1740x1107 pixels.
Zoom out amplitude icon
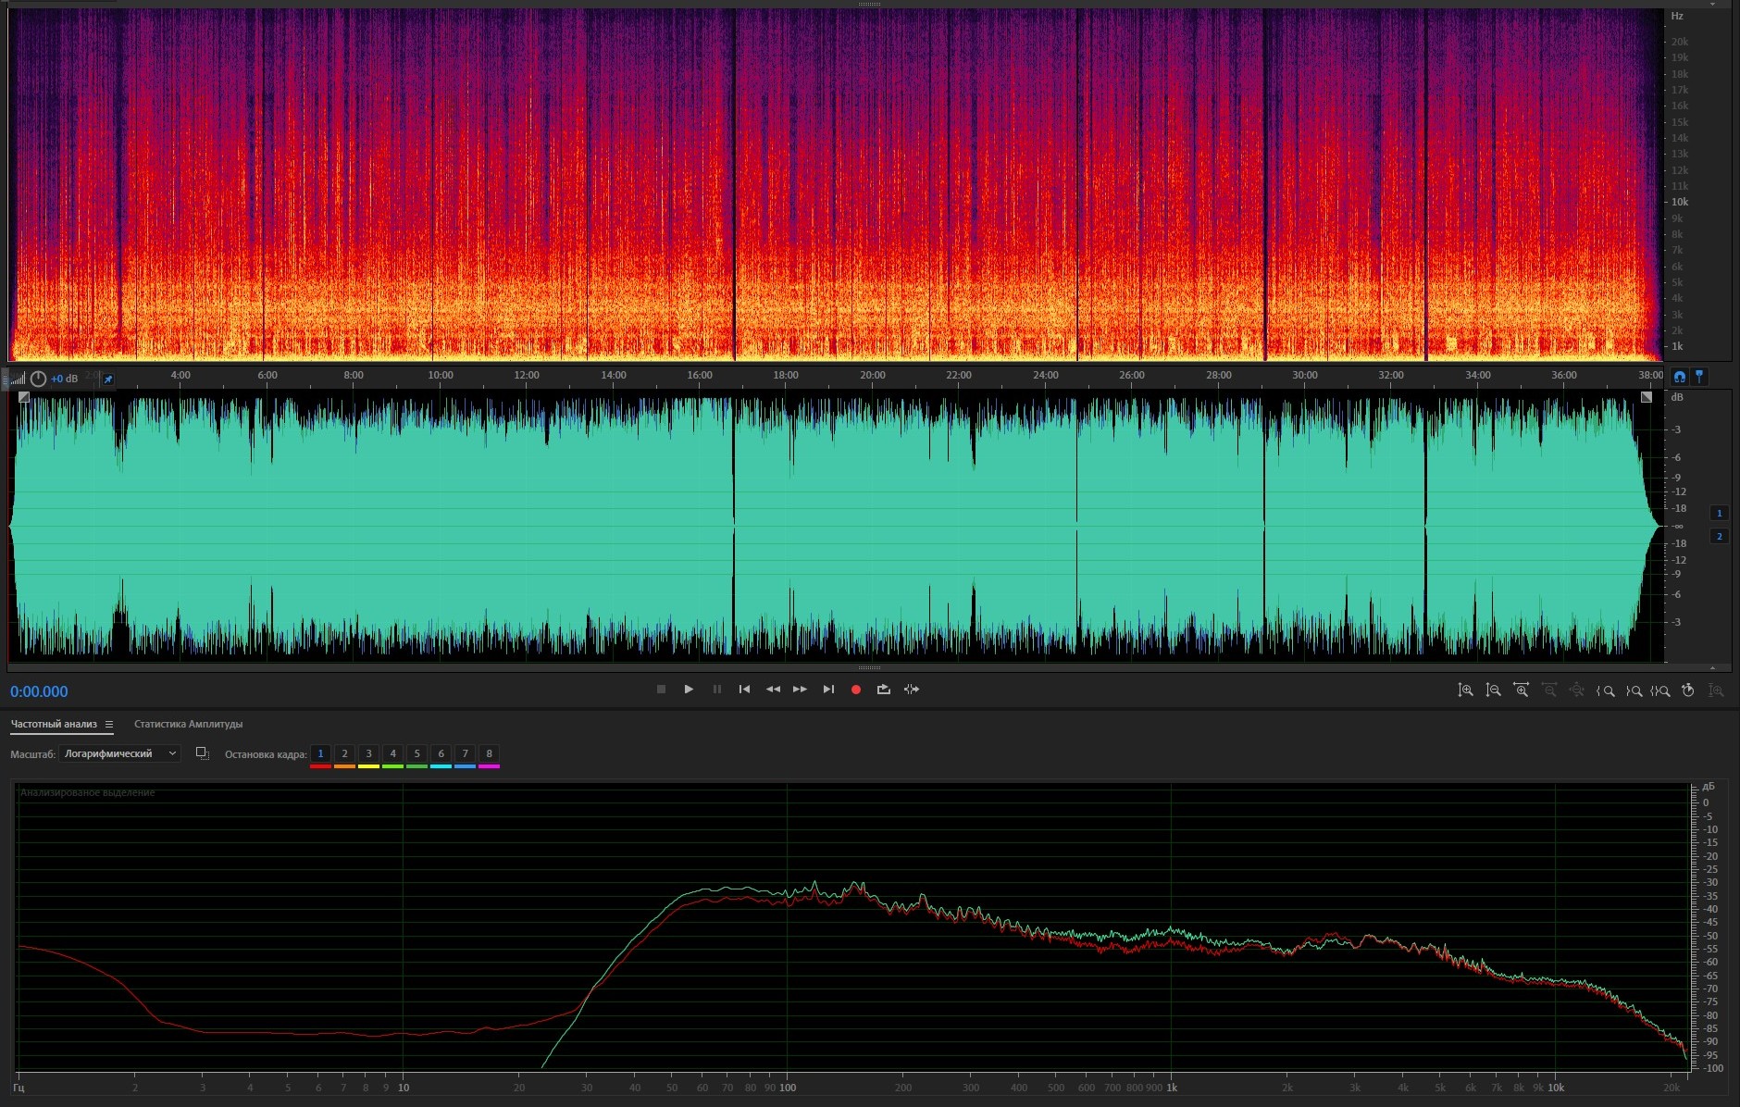[1493, 690]
